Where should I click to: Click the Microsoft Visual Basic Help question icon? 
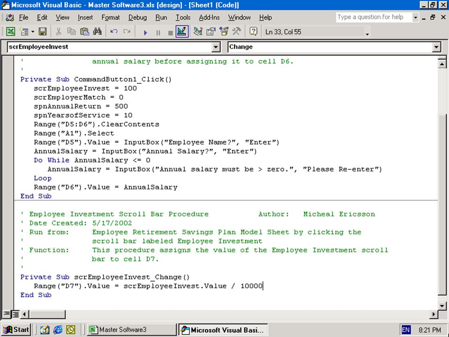pos(253,31)
